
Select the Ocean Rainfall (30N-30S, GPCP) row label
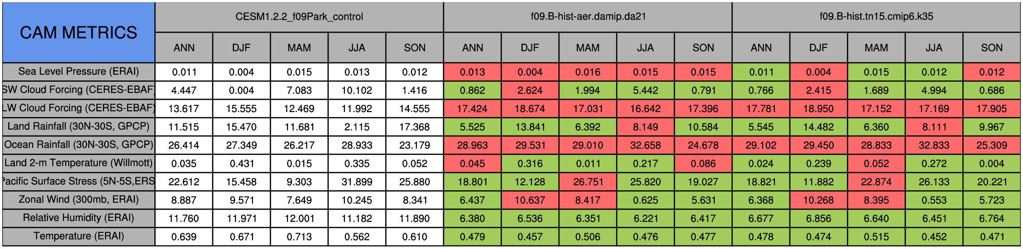point(78,145)
